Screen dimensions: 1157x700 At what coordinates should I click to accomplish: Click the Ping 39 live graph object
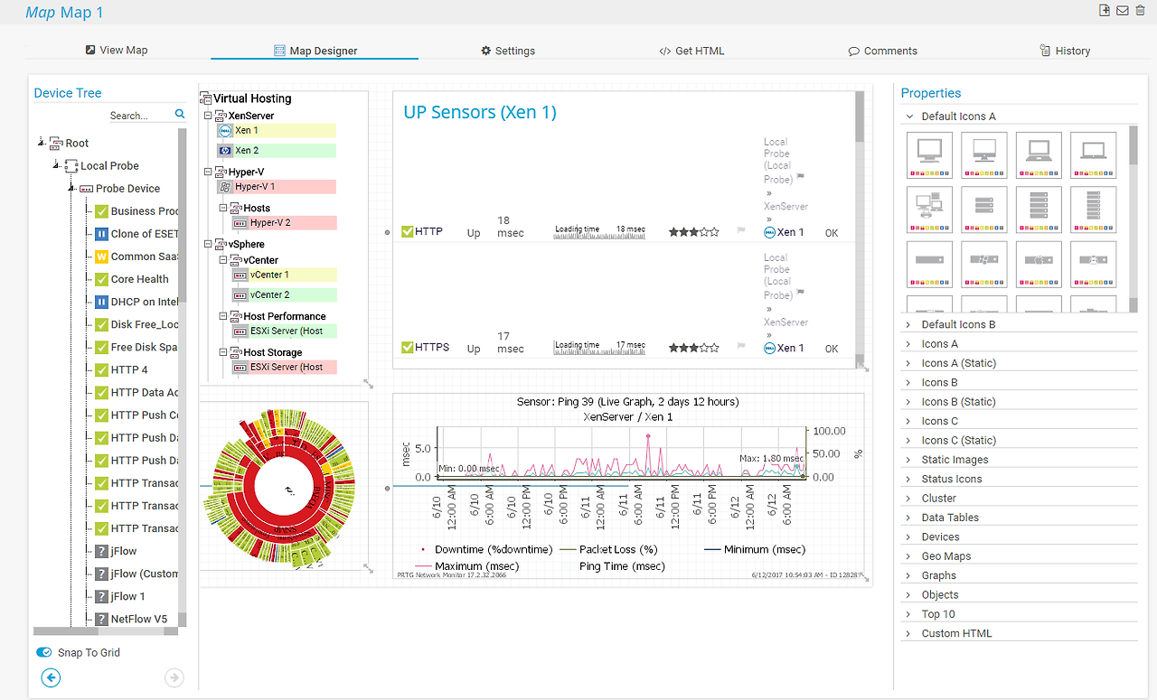pos(628,486)
